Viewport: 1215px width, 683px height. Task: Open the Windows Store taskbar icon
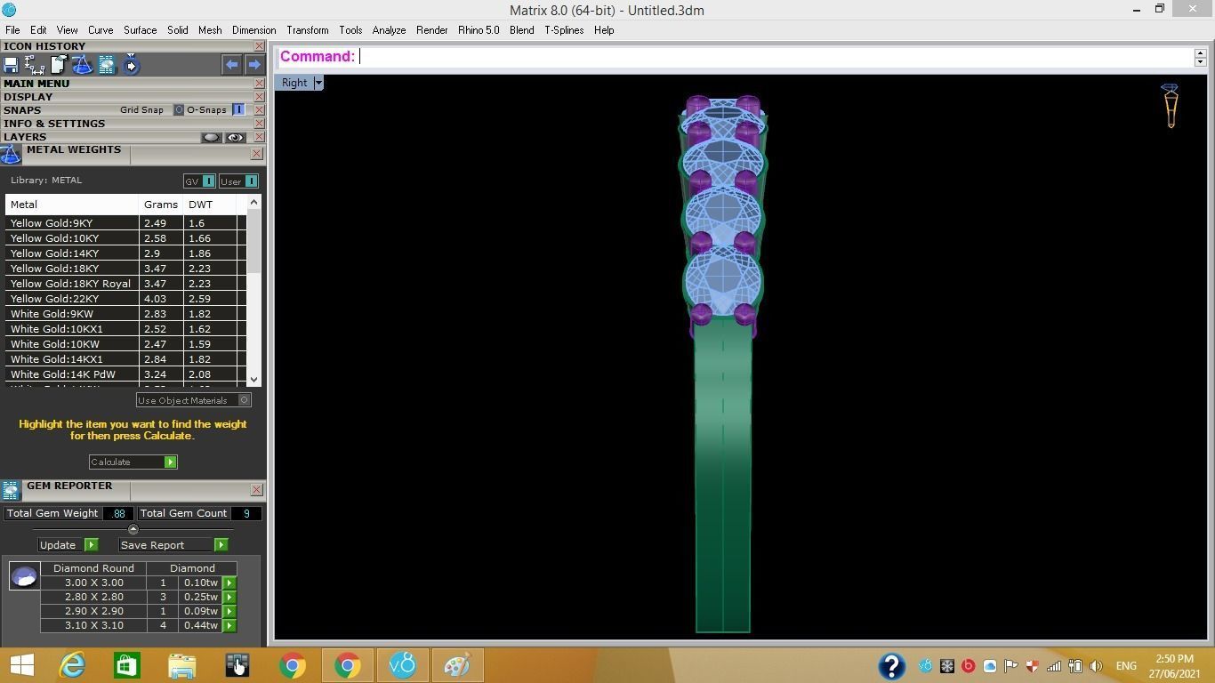[126, 665]
